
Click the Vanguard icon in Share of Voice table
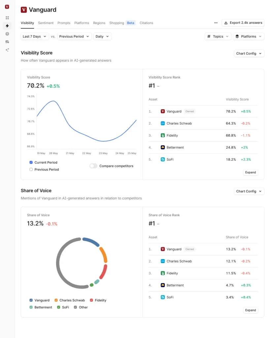[x=163, y=249]
